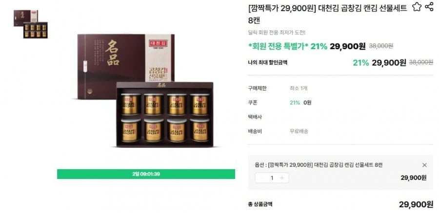Screen dimensions: 439x213
Task: Click the 딜릭 회원 전용 최저가 도전 subtitle
Action: [277, 33]
